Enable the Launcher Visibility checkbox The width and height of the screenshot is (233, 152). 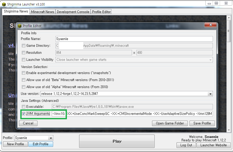(x=23, y=60)
